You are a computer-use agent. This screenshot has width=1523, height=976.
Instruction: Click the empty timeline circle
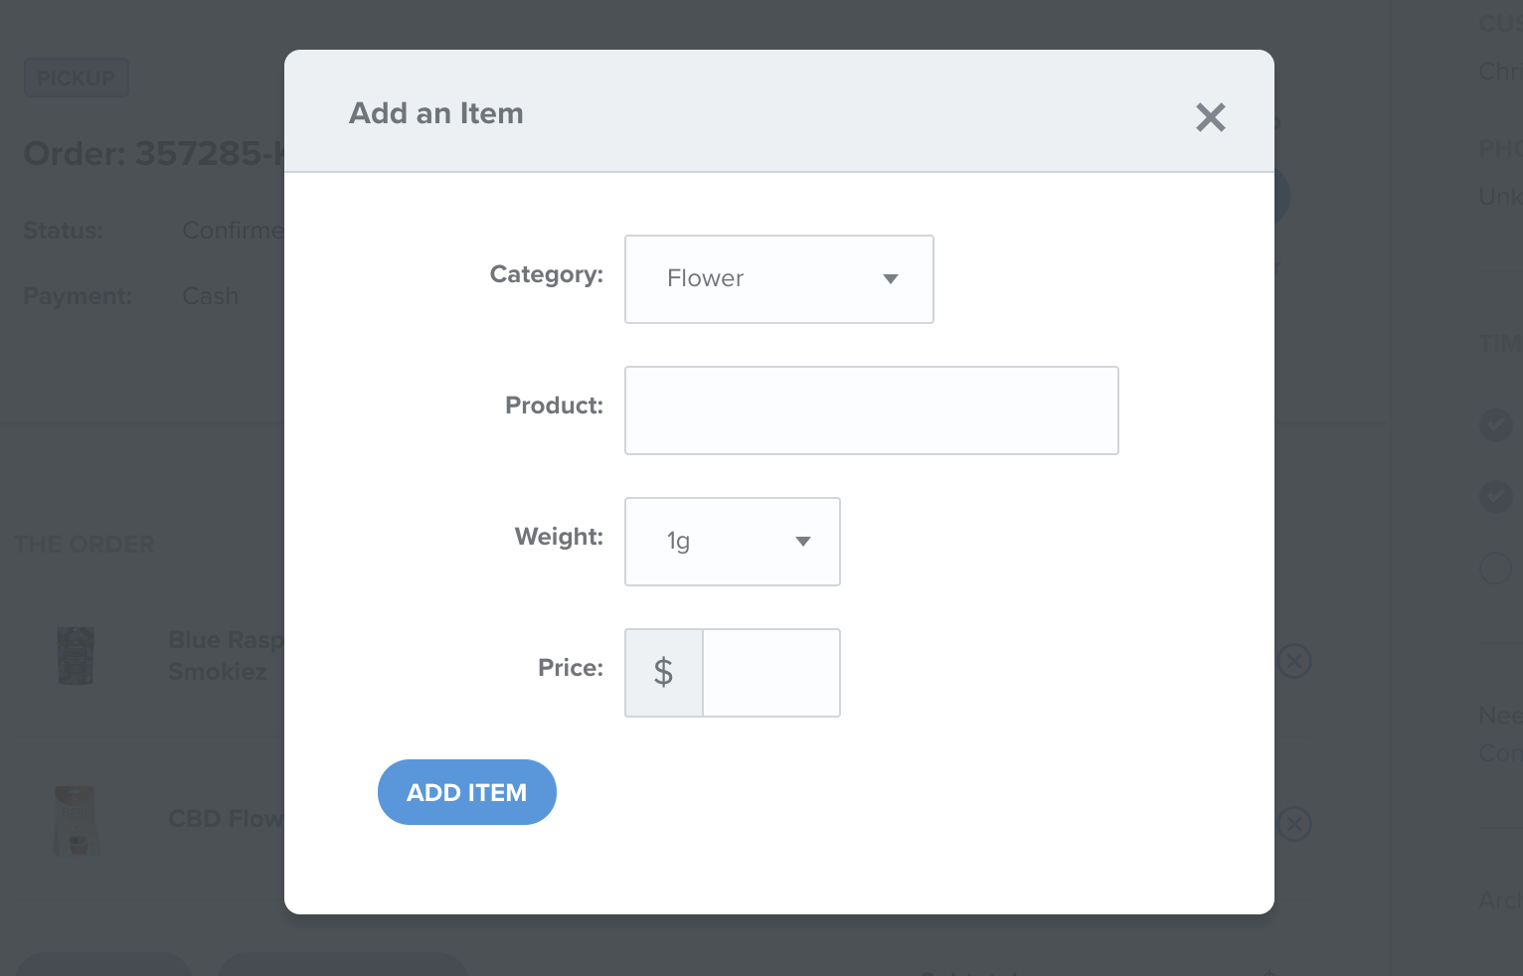click(x=1495, y=568)
